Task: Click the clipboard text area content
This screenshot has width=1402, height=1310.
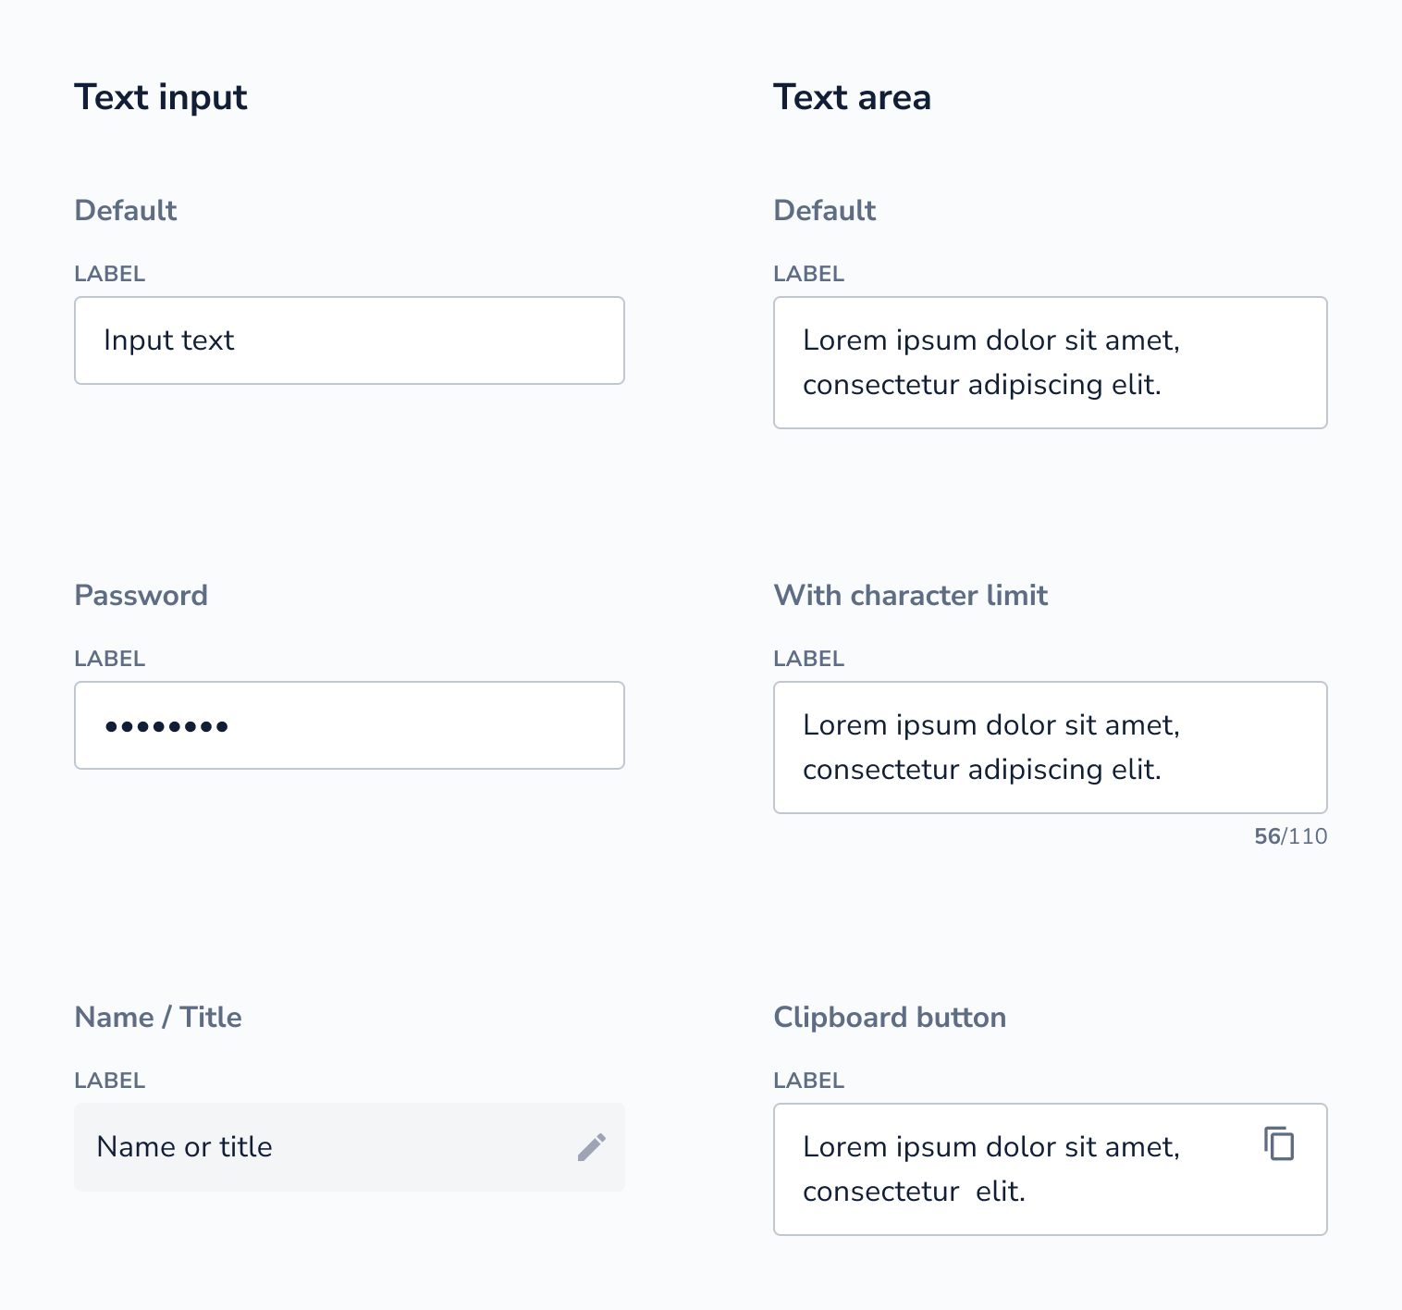Action: 991,1169
